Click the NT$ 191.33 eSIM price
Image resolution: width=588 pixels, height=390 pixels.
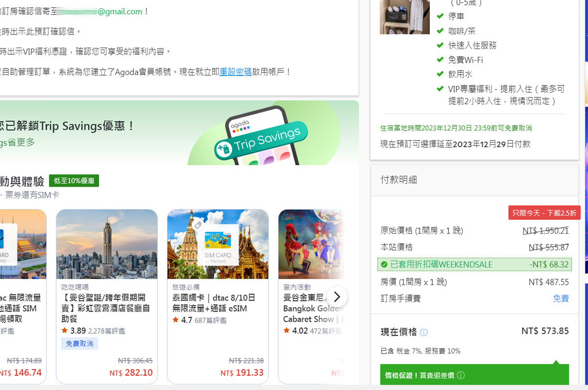pyautogui.click(x=242, y=373)
